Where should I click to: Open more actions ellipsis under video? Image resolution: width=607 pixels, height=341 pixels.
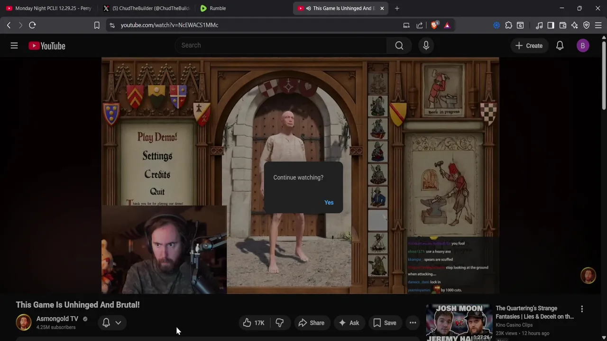coord(413,323)
